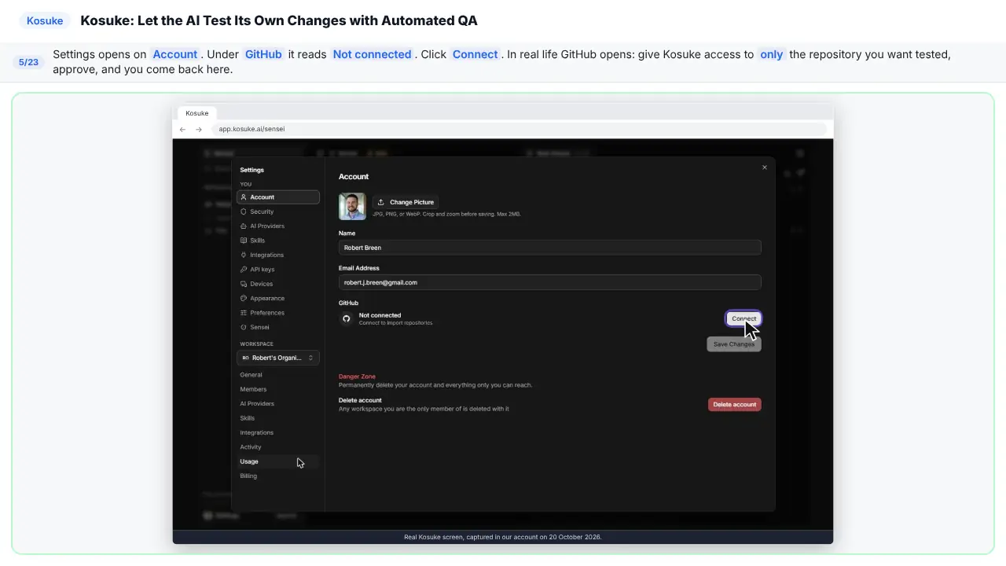Open Members workspace settings

pos(278,389)
